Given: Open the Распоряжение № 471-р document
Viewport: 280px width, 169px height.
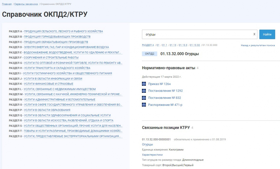Looking at the screenshot, I should (x=165, y=105).
